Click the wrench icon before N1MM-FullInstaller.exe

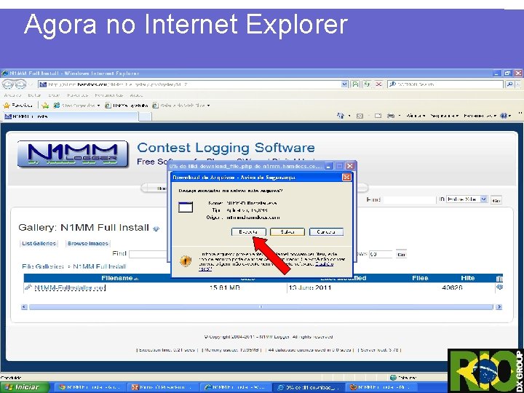coord(28,287)
